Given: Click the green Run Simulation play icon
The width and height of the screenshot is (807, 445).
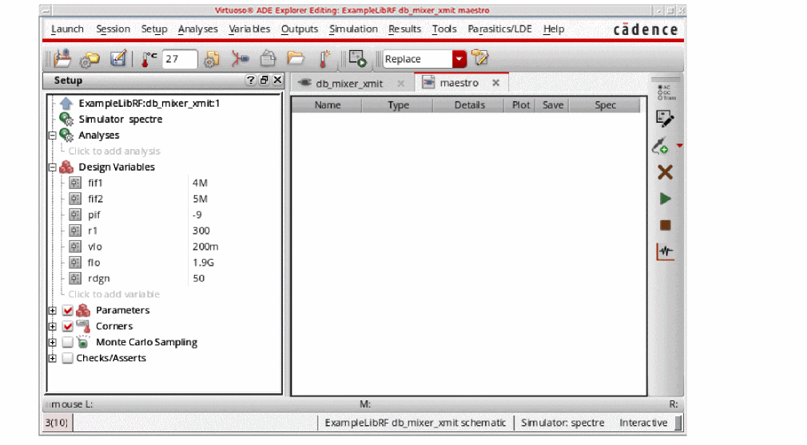Looking at the screenshot, I should pyautogui.click(x=665, y=199).
